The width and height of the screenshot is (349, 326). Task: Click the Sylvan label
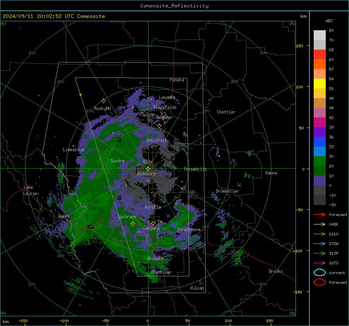148,114
